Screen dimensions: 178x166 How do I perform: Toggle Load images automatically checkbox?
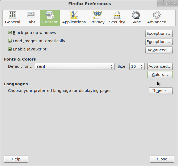tap(10, 41)
